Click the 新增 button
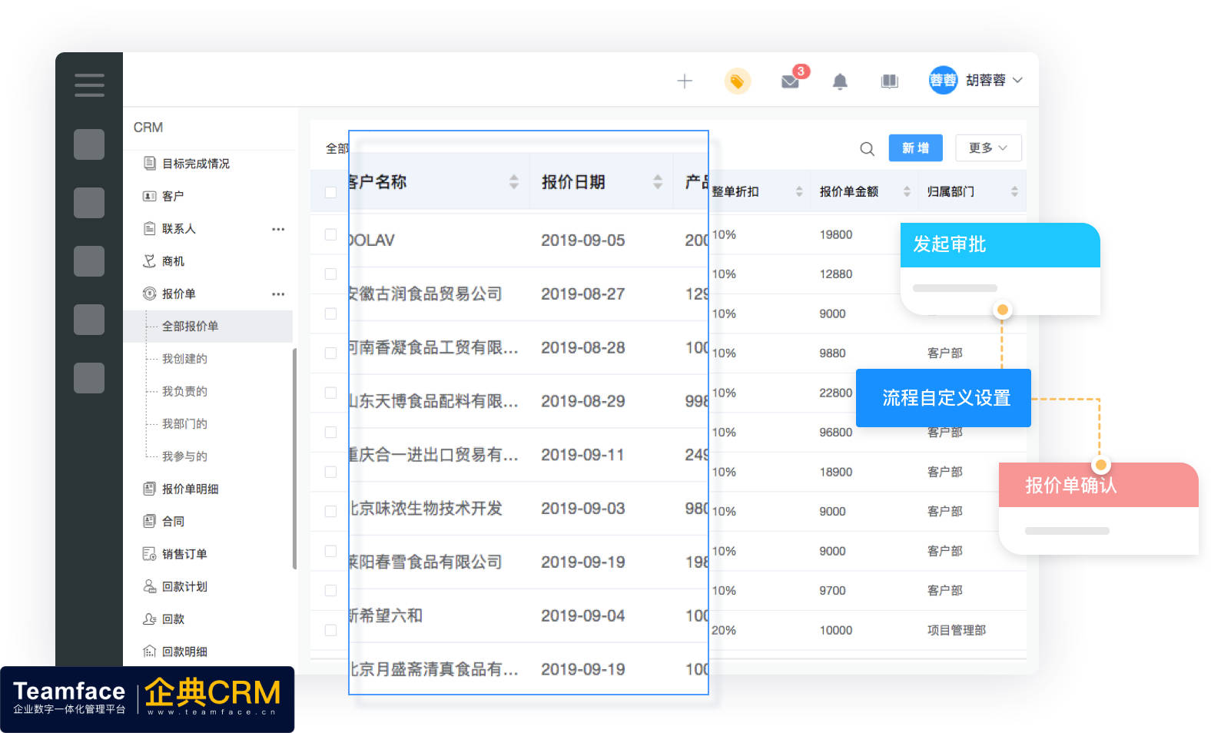The width and height of the screenshot is (1211, 733). pos(915,148)
